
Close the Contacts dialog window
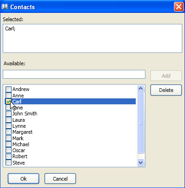179,7
